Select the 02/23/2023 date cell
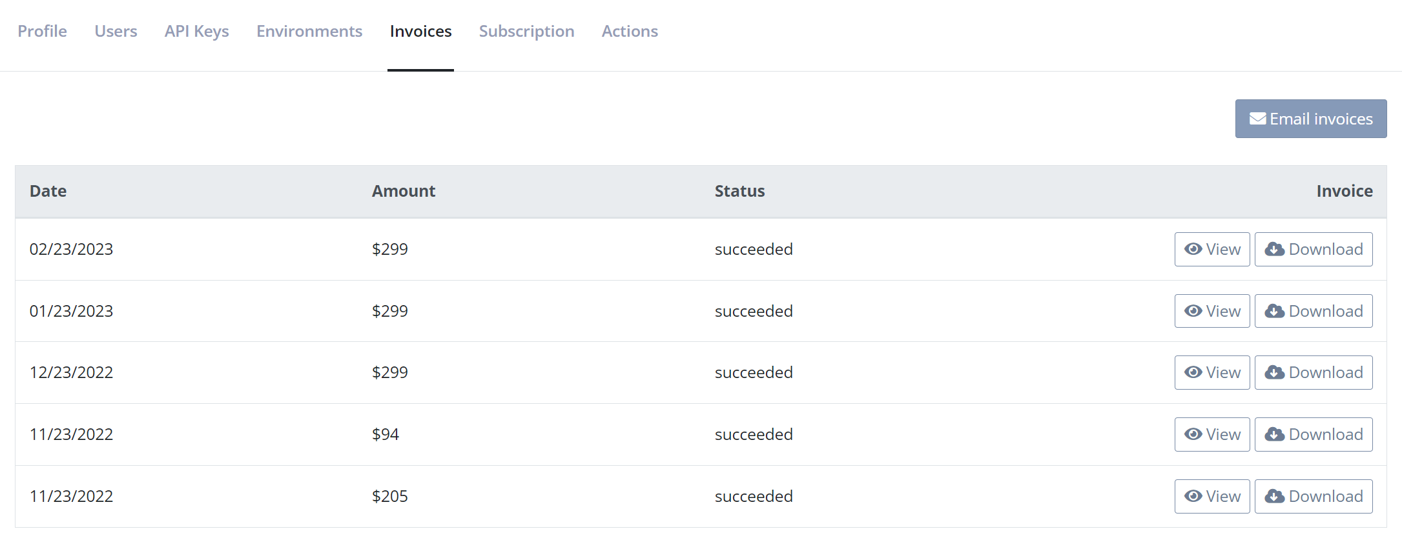Viewport: 1402px width, 549px height. (71, 249)
